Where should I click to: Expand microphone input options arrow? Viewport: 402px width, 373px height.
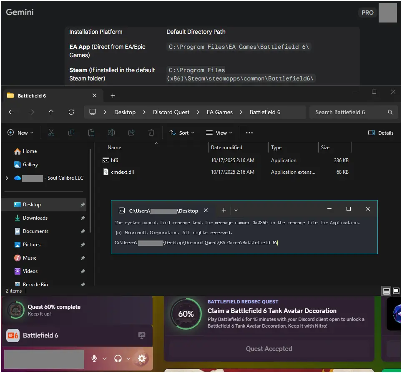pyautogui.click(x=105, y=358)
